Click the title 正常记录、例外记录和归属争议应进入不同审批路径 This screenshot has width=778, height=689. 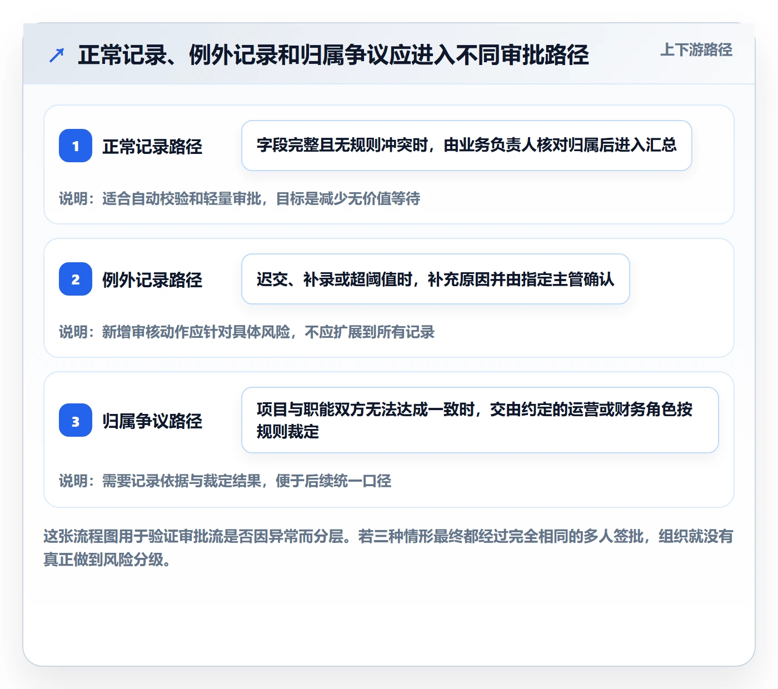pyautogui.click(x=333, y=55)
